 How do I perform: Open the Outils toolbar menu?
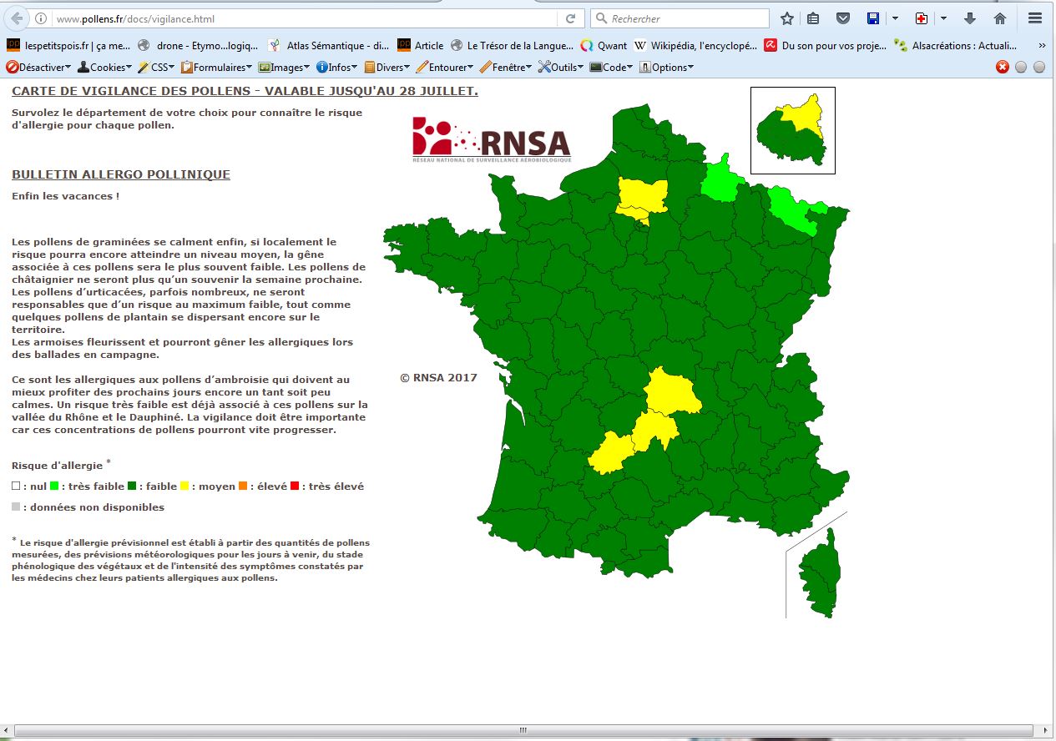[x=562, y=68]
